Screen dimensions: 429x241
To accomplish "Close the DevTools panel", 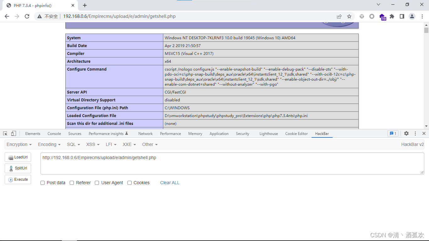I will 424,133.
